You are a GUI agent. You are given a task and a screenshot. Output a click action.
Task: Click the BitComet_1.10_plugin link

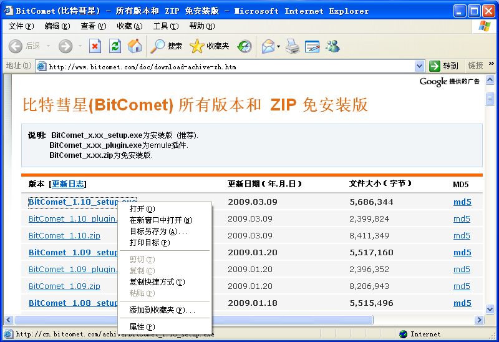click(73, 219)
